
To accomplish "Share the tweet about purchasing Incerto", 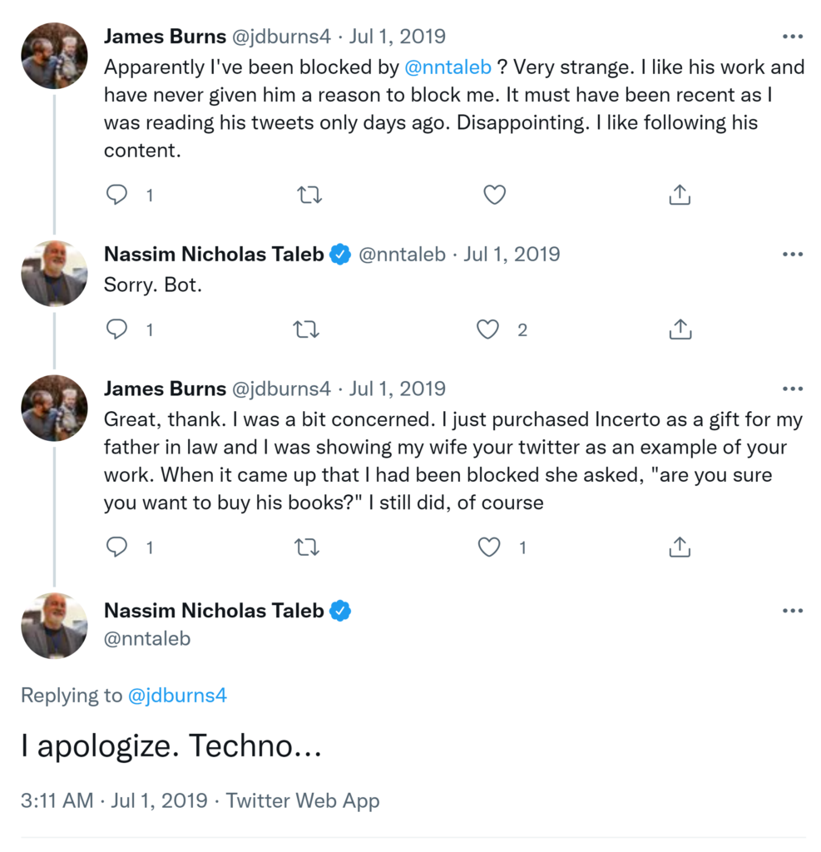I will pyautogui.click(x=680, y=547).
